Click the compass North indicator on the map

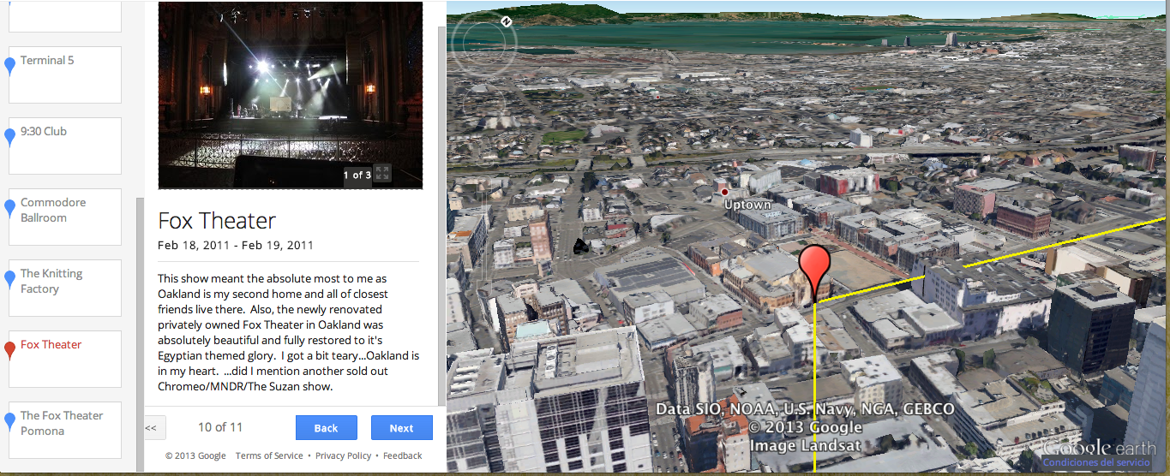click(x=507, y=21)
